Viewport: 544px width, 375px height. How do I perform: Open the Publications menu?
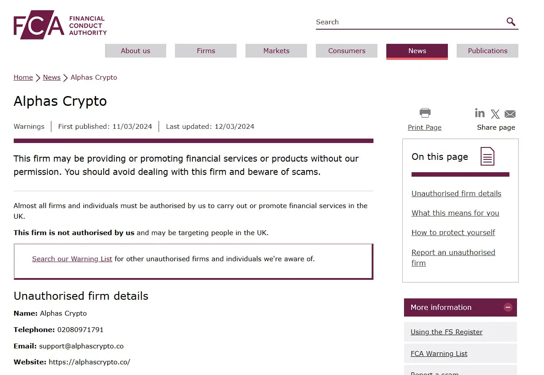[x=487, y=51]
